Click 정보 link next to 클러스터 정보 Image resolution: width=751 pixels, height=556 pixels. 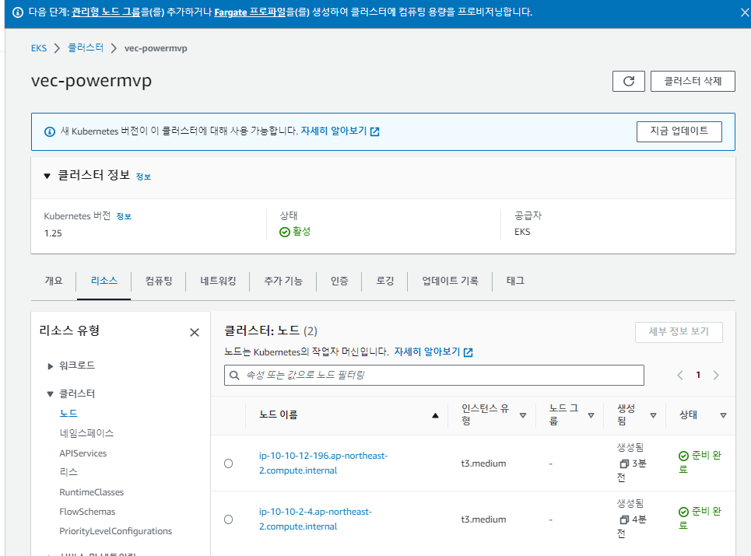click(143, 177)
